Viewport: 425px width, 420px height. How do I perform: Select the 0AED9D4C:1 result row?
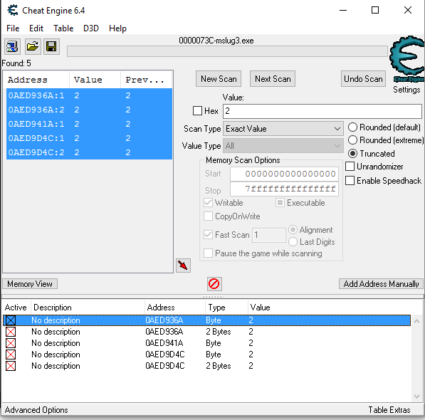point(89,138)
